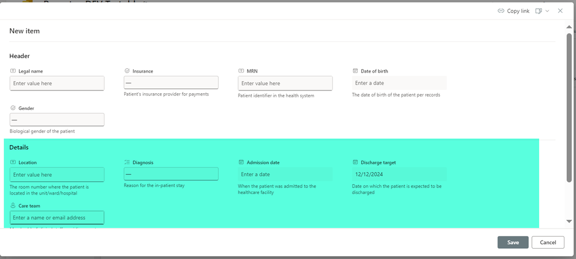Focus the Legal name text field

57,83
